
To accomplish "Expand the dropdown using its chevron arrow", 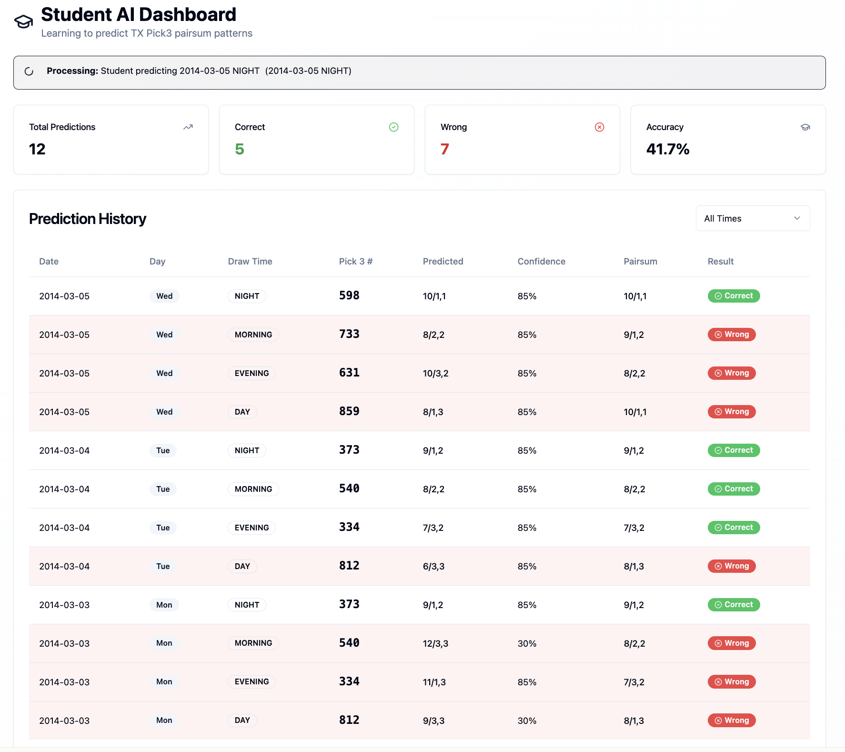I will click(797, 218).
